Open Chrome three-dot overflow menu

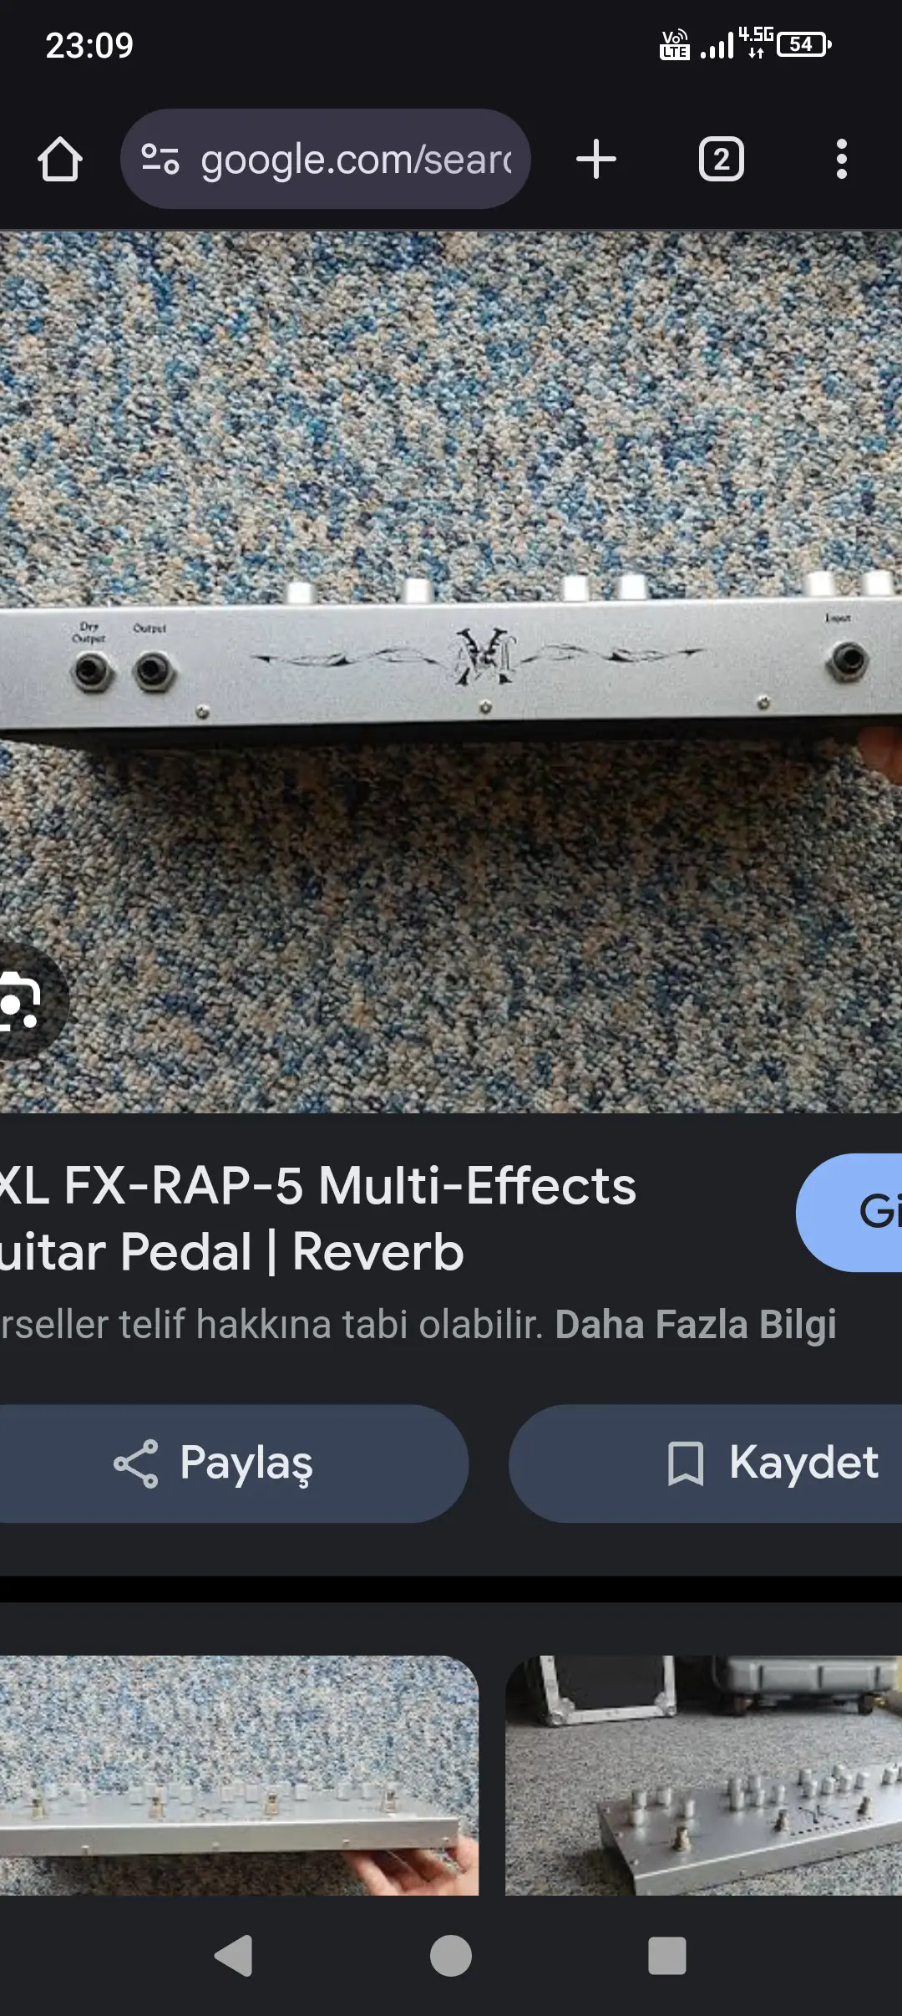click(841, 159)
